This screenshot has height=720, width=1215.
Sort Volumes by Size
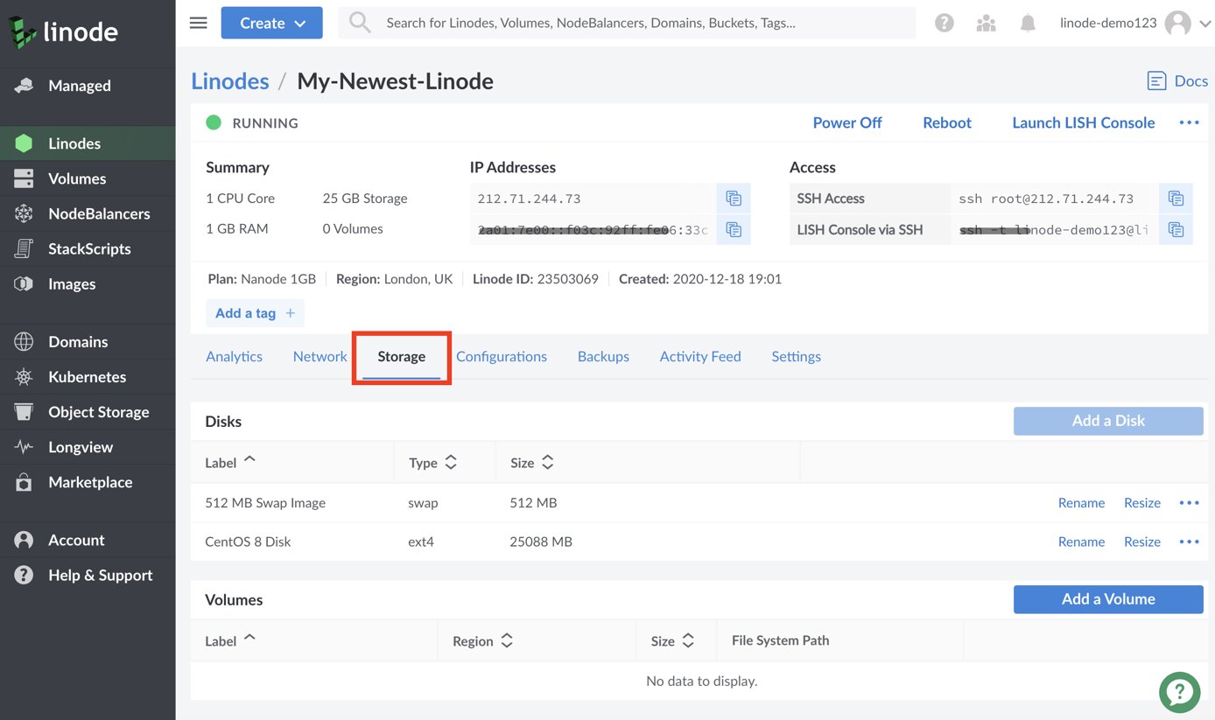point(673,640)
